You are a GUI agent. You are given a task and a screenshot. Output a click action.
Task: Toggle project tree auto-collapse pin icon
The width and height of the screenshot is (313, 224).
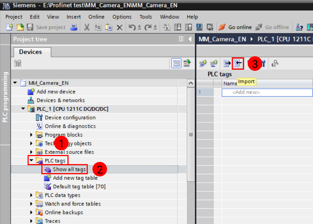click(181, 39)
